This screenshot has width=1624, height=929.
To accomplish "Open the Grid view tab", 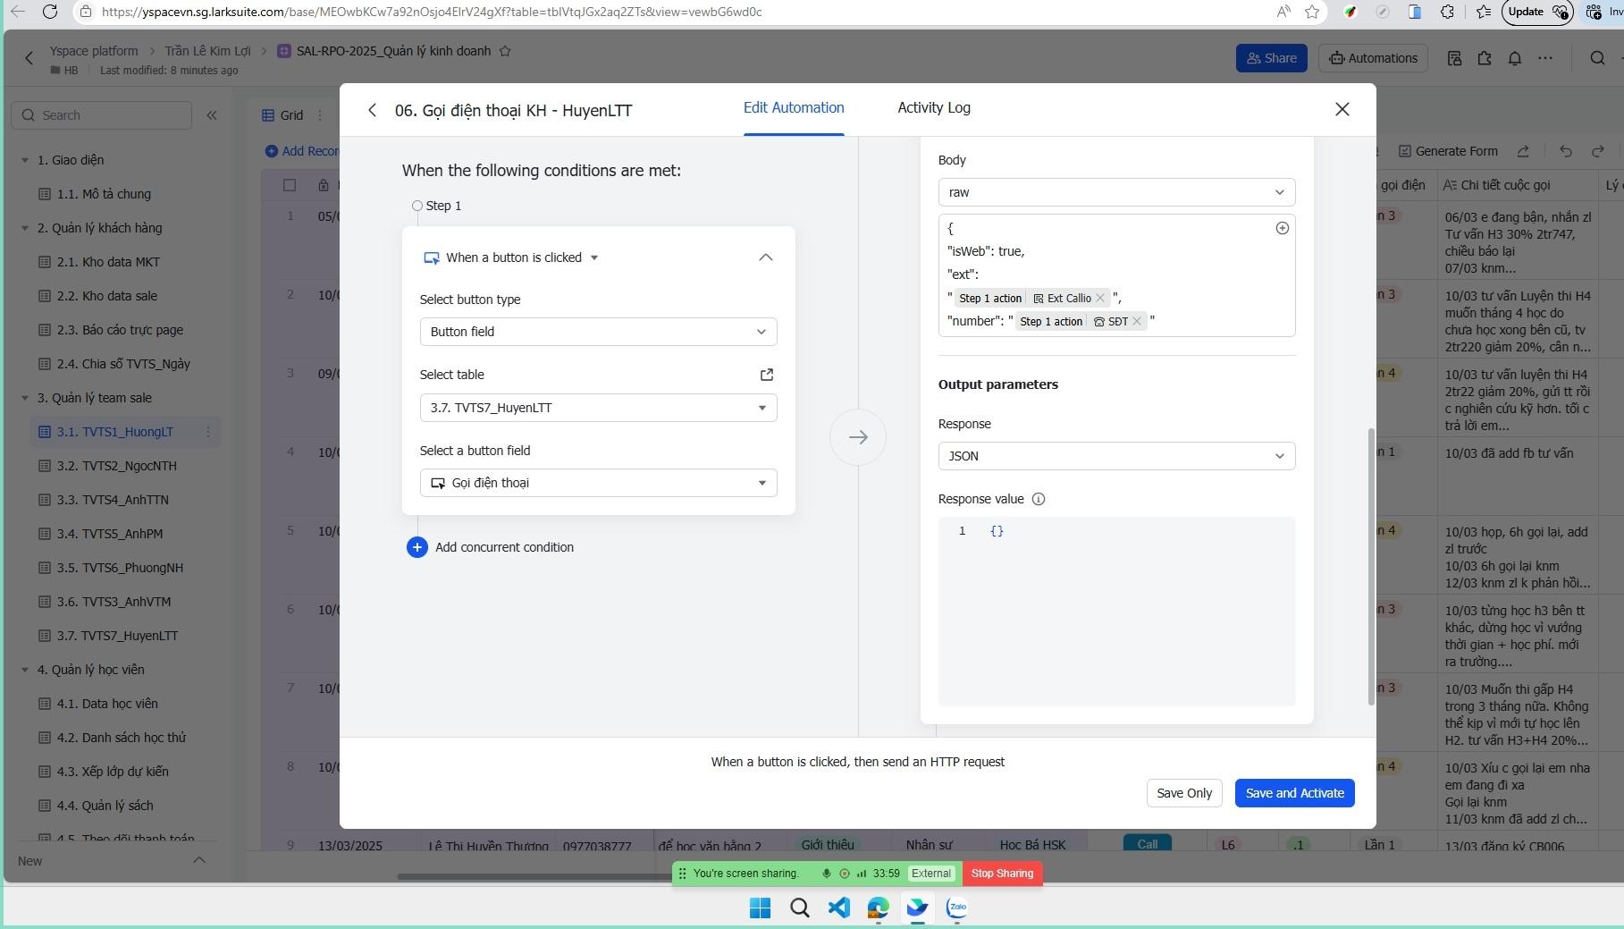I will (x=283, y=115).
